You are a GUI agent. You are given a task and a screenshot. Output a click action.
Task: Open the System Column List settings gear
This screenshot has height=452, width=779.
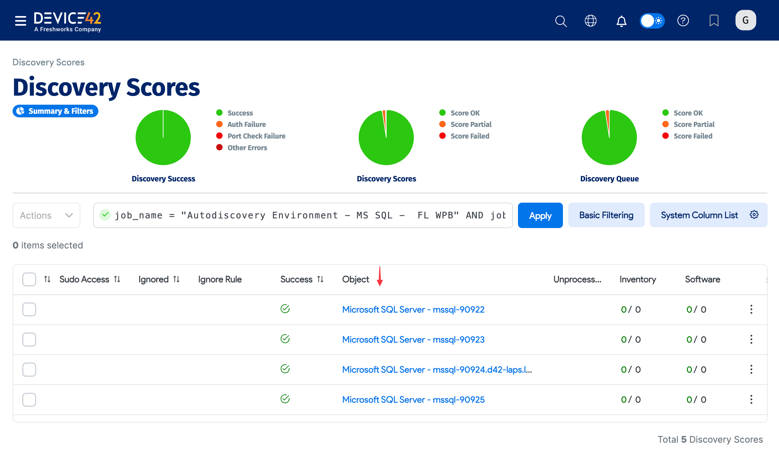point(754,215)
